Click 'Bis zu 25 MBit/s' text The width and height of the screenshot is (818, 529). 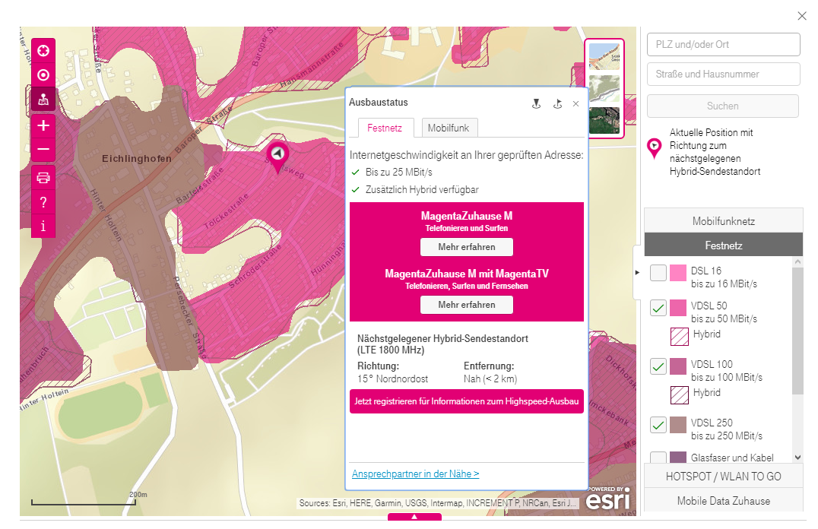(x=398, y=173)
